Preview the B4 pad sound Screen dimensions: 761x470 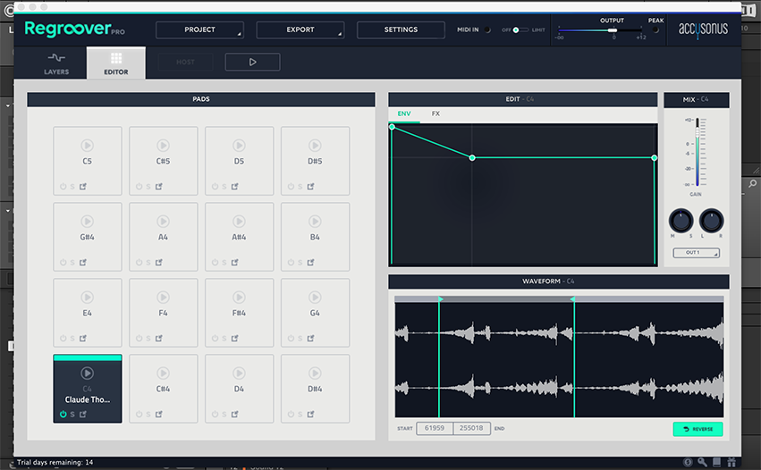(315, 222)
